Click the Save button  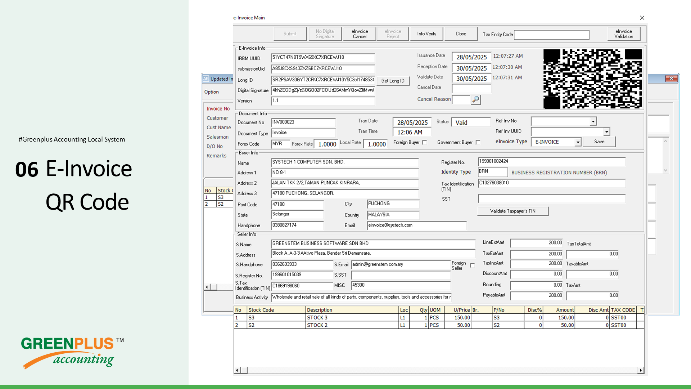599,142
